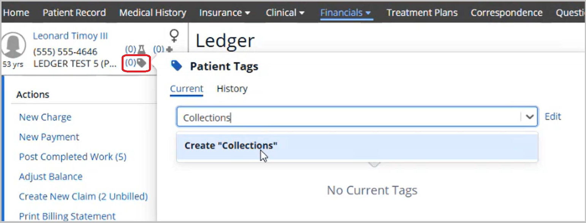Click the patient tags icon
Image resolution: width=586 pixels, height=223 pixels.
[141, 63]
